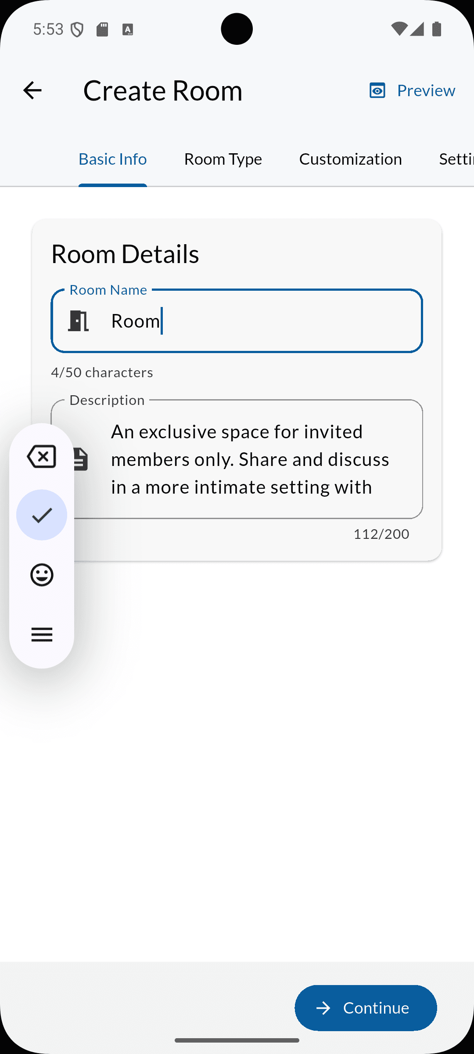The width and height of the screenshot is (474, 1054).
Task: Tap the back arrow icon
Action: click(32, 90)
